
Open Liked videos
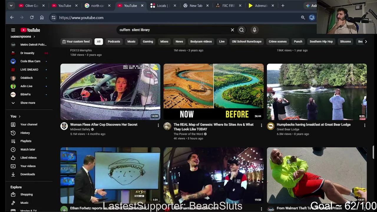click(x=29, y=158)
